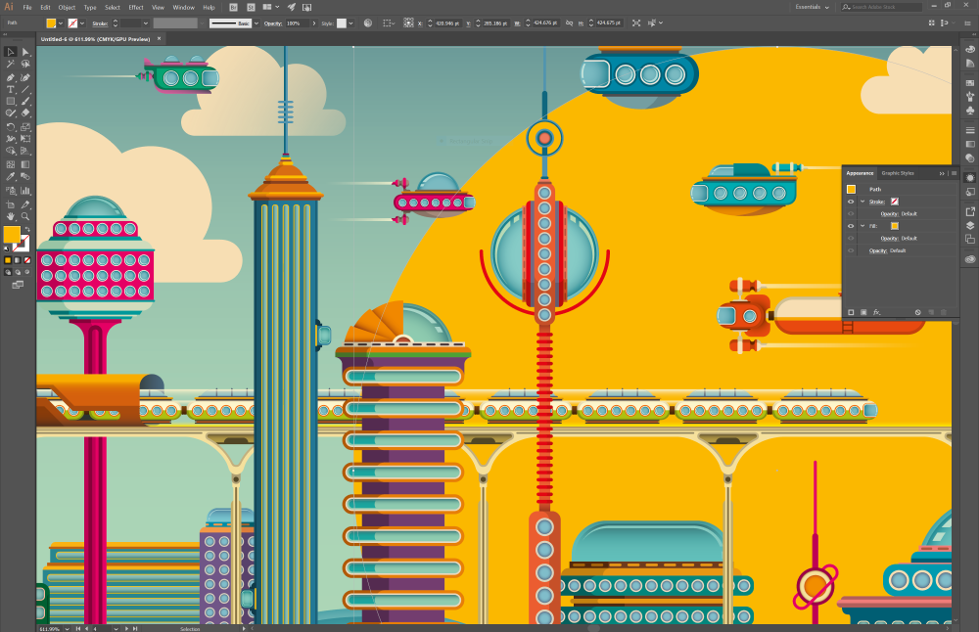This screenshot has width=979, height=632.
Task: Toggle visibility of Fill attribute
Action: tap(851, 226)
